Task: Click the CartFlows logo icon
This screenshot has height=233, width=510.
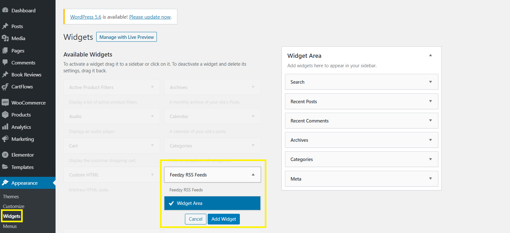Action: pos(5,87)
